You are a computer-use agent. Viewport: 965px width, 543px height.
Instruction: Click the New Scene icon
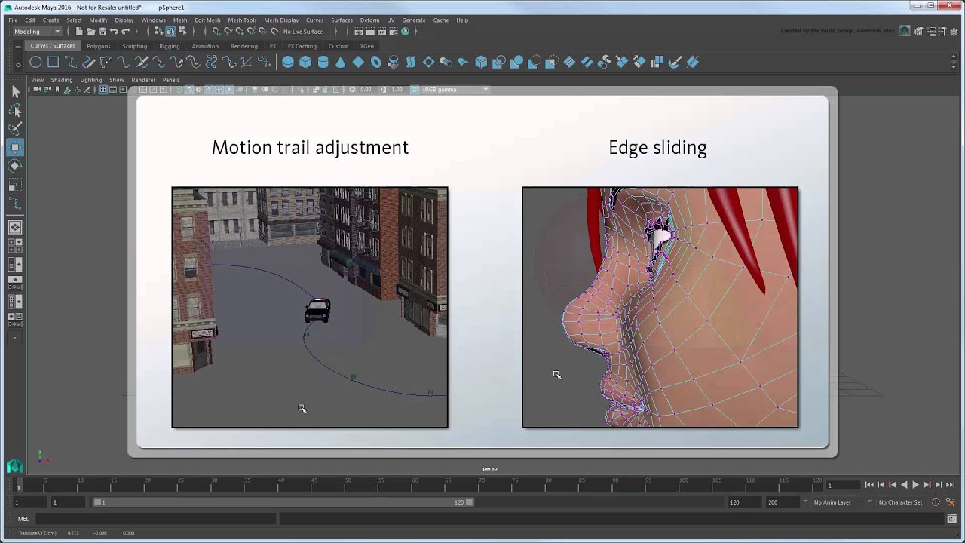(79, 32)
